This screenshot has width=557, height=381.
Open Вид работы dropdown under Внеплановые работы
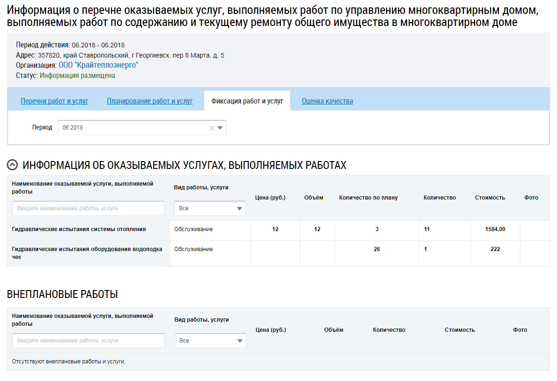coord(210,341)
